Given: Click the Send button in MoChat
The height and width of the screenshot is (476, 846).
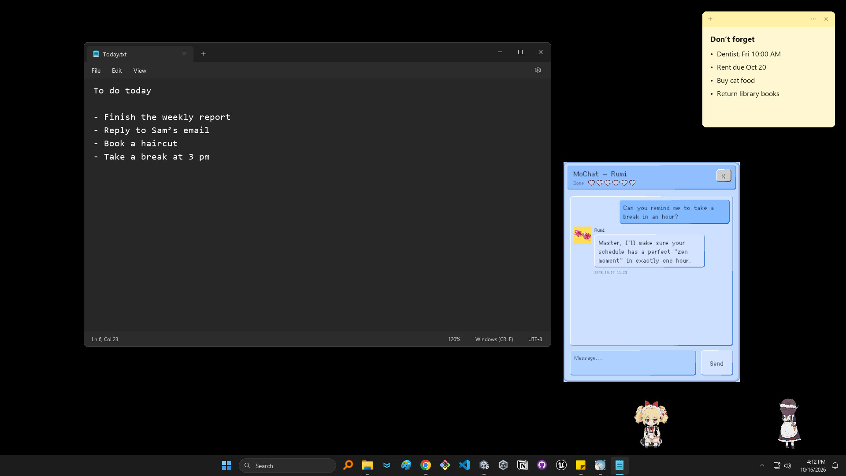Looking at the screenshot, I should tap(716, 363).
